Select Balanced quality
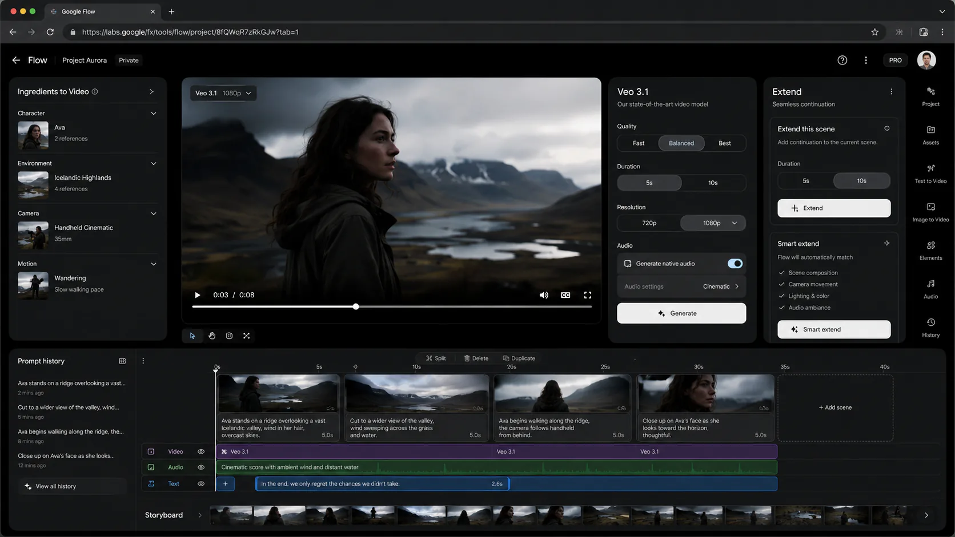This screenshot has width=955, height=537. point(681,143)
